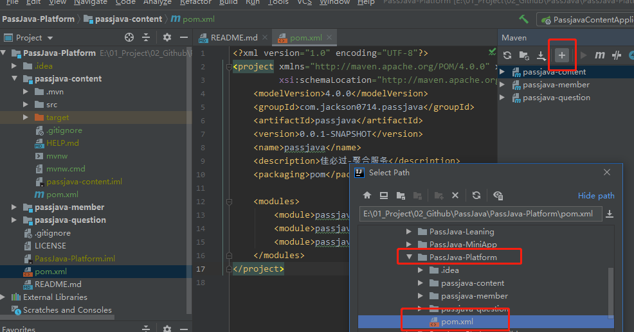Go to home directory in Select Path
Image resolution: width=634 pixels, height=332 pixels.
click(x=367, y=195)
